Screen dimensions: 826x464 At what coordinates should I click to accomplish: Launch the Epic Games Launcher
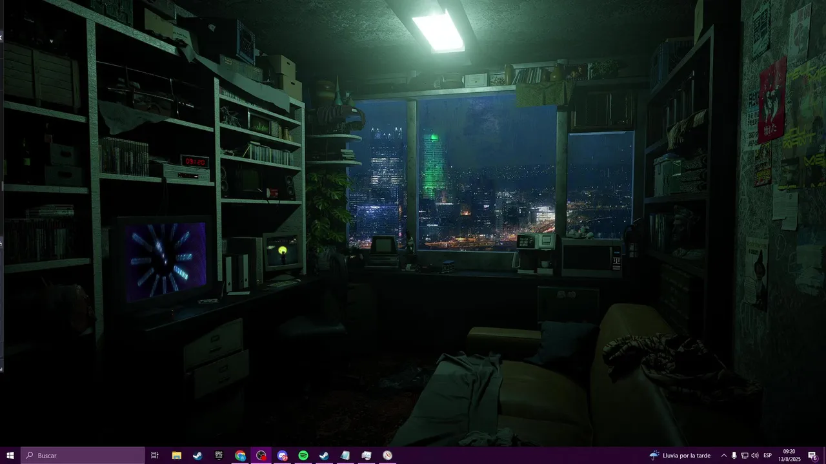pyautogui.click(x=219, y=455)
